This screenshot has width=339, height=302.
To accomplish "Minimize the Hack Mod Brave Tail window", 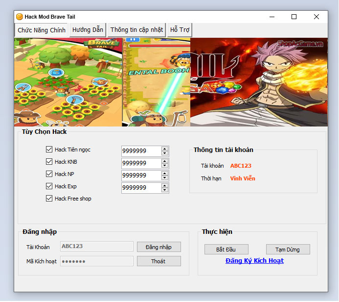I will coord(272,17).
